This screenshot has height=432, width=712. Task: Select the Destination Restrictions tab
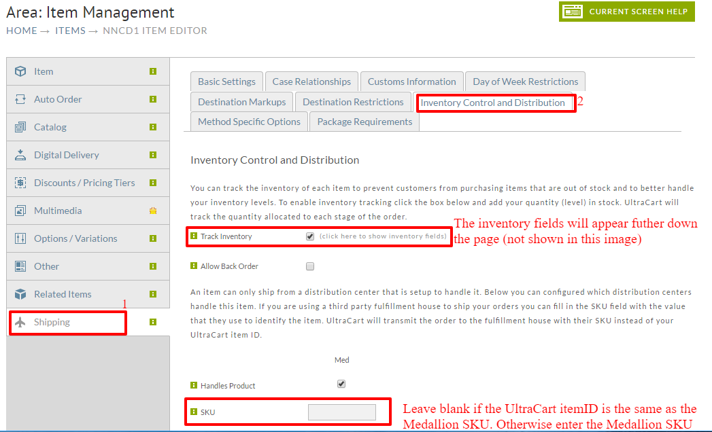point(353,102)
